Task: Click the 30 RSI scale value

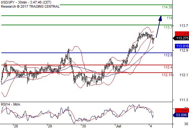Action: pos(186,124)
